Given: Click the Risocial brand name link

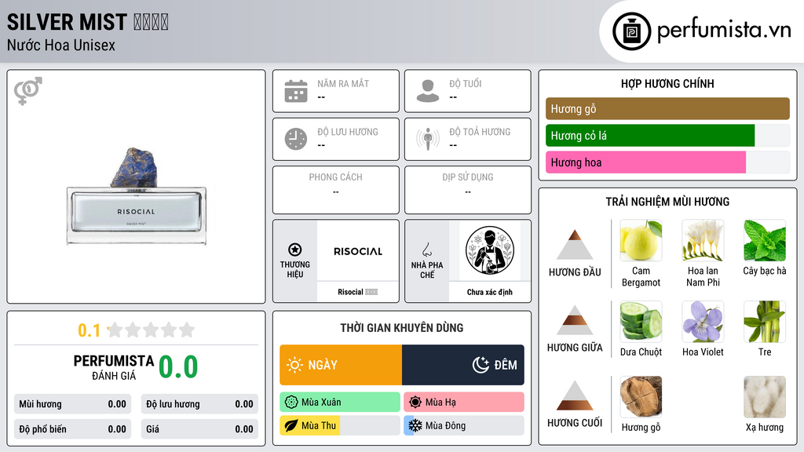Looking at the screenshot, I should click(x=357, y=292).
